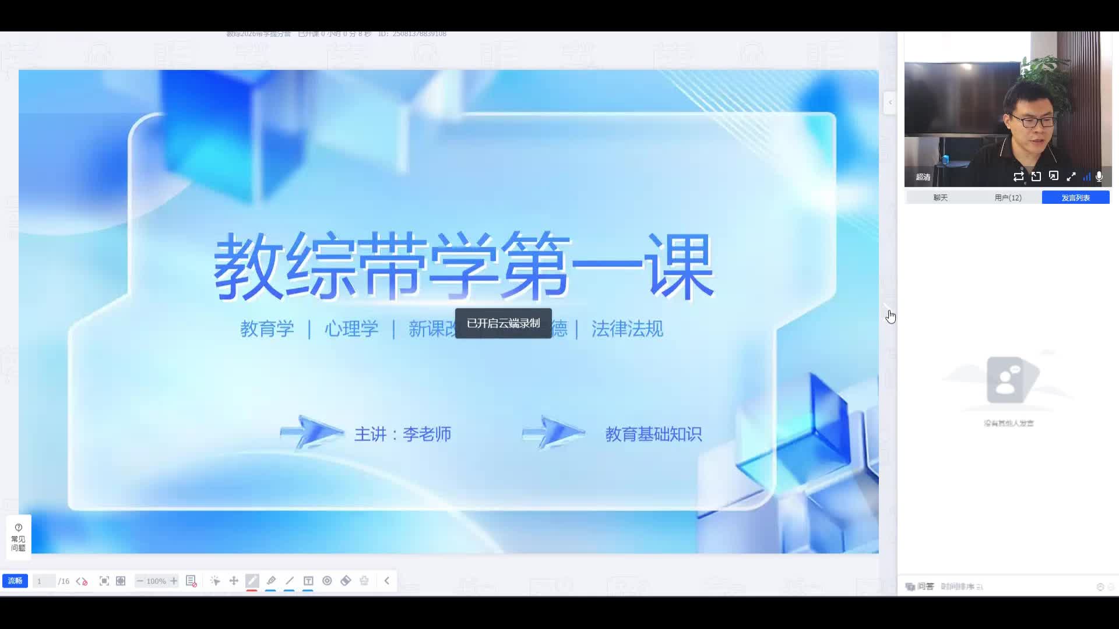Collapse the toolbar with the left chevron
The image size is (1119, 629).
(387, 581)
